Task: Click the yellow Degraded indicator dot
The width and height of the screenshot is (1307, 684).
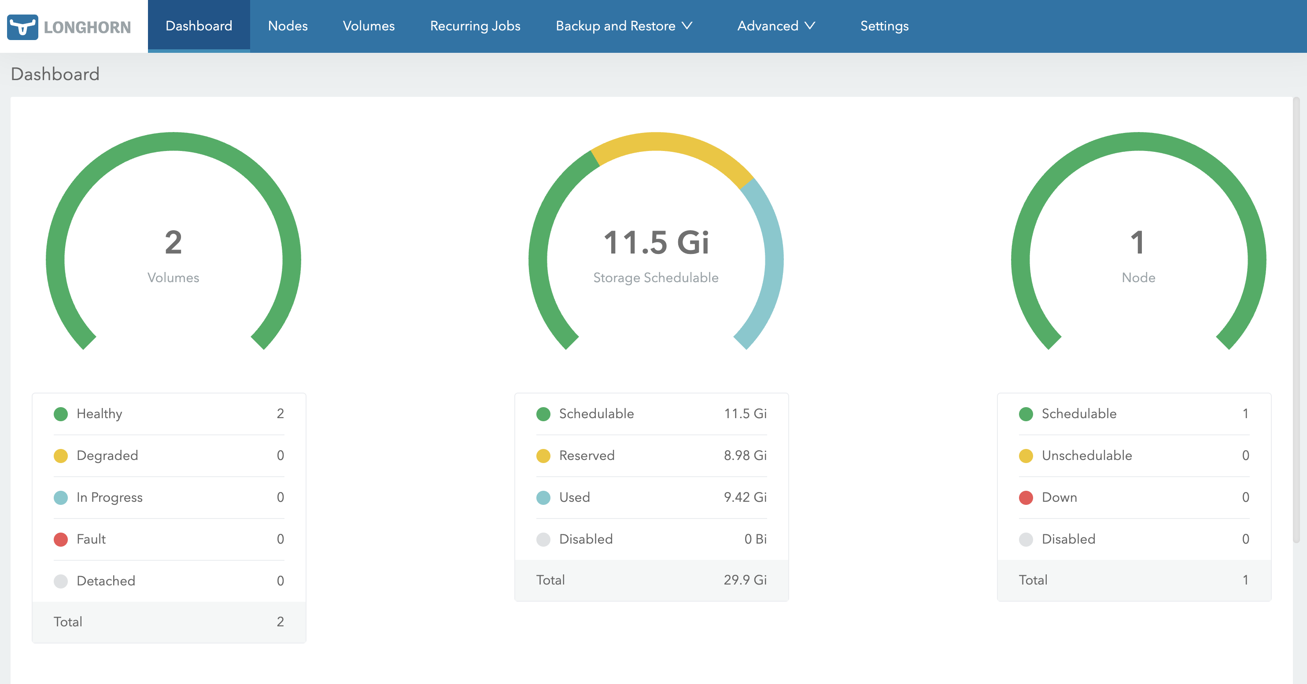Action: [61, 455]
